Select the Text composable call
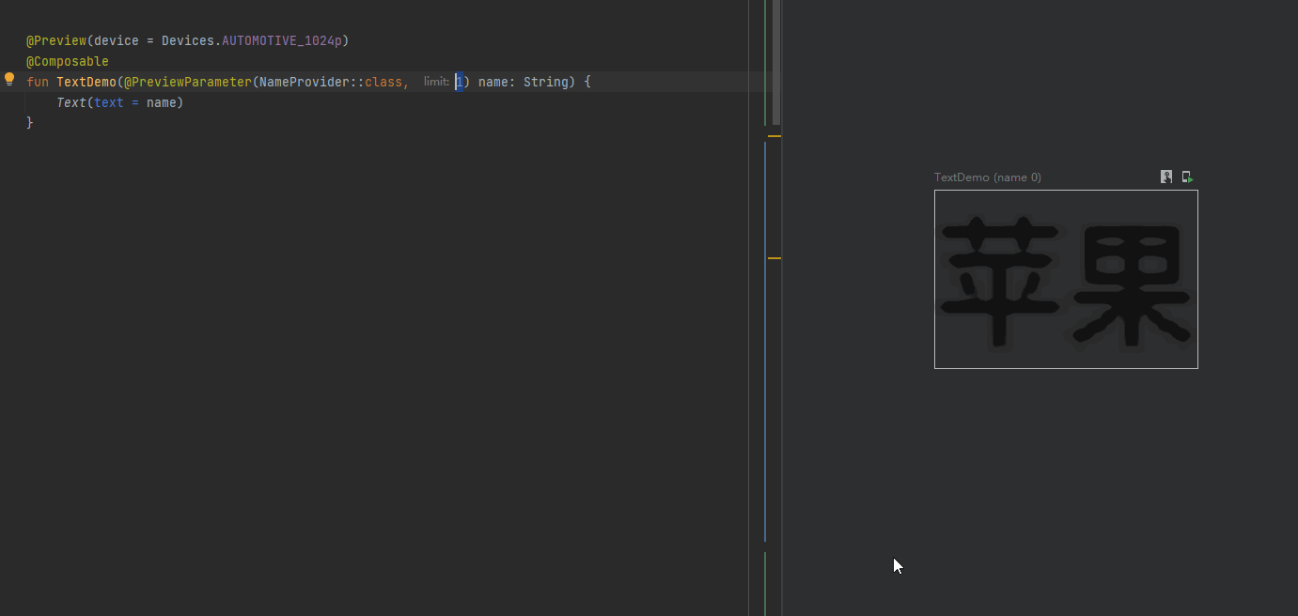This screenshot has width=1298, height=616. pos(71,102)
